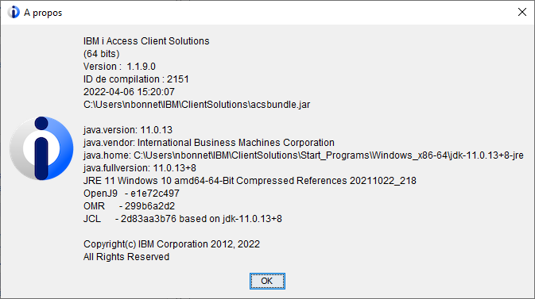Click the (64 bits) line
Viewport: 535px width, 299px height.
pyautogui.click(x=101, y=54)
